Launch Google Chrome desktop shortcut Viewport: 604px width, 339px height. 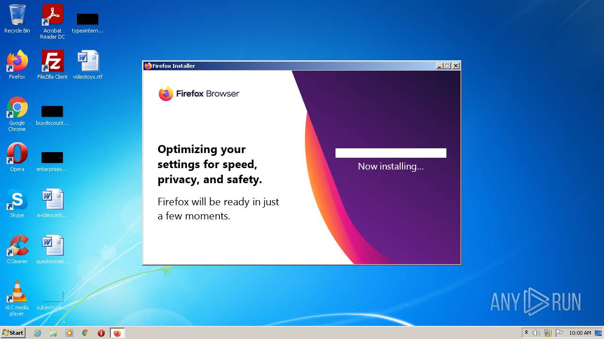pos(17,114)
